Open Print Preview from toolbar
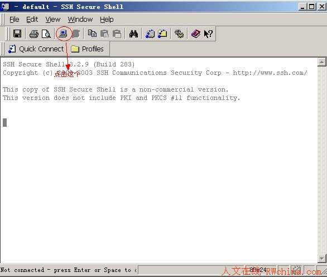Screen dimensions: 327x277 46,34
